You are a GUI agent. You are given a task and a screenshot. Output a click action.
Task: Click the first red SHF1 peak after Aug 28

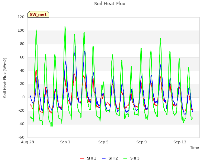coord(36,70)
